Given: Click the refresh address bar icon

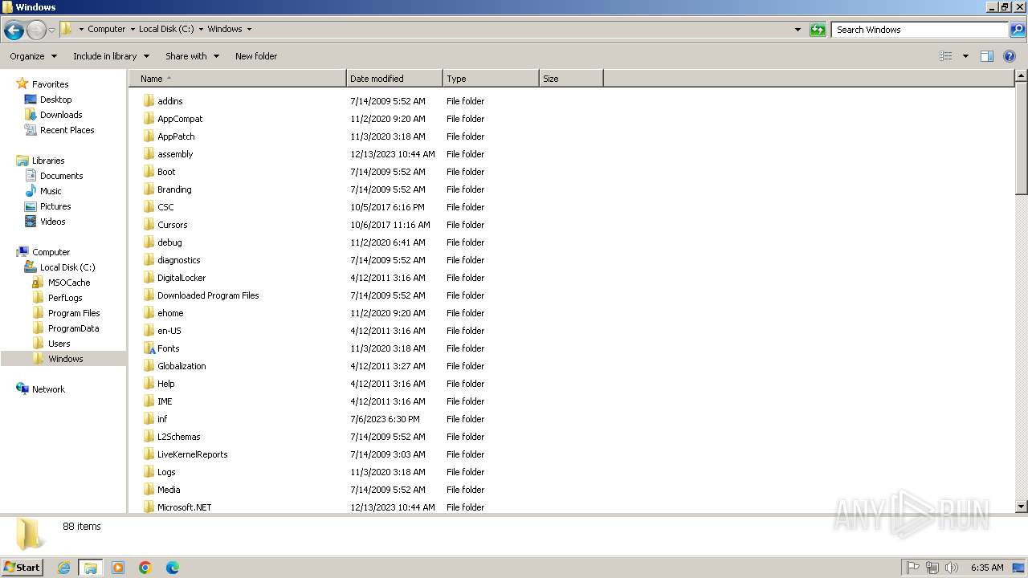Looking at the screenshot, I should 818,30.
